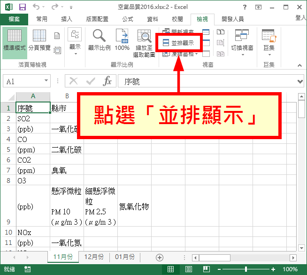Viewport: 307px width, 275px height.
Task: Open the Name Box dropdown arrow
Action: pyautogui.click(x=46, y=80)
